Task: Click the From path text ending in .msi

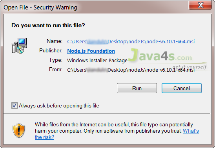Action: [131, 70]
